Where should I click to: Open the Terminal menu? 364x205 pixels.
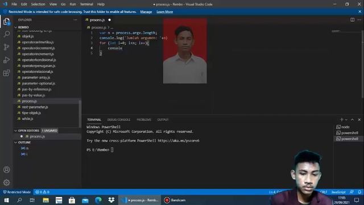[86, 4]
